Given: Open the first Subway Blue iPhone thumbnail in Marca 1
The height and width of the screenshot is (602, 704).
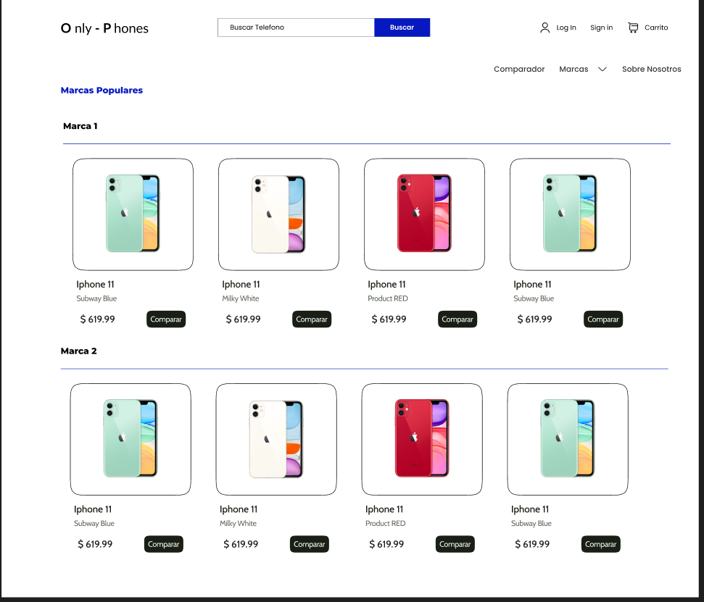Looking at the screenshot, I should click(133, 214).
